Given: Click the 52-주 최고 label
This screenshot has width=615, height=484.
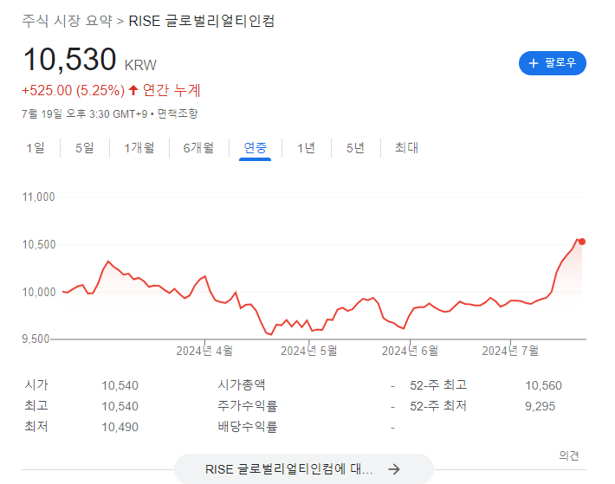Looking at the screenshot, I should [x=438, y=385].
